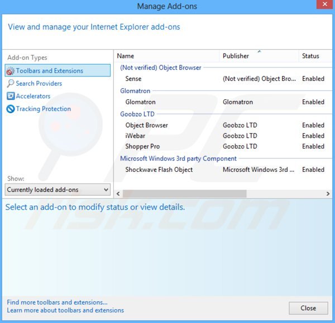Open Find more toolbars and extensions link
This screenshot has height=323, width=335.
(x=57, y=302)
